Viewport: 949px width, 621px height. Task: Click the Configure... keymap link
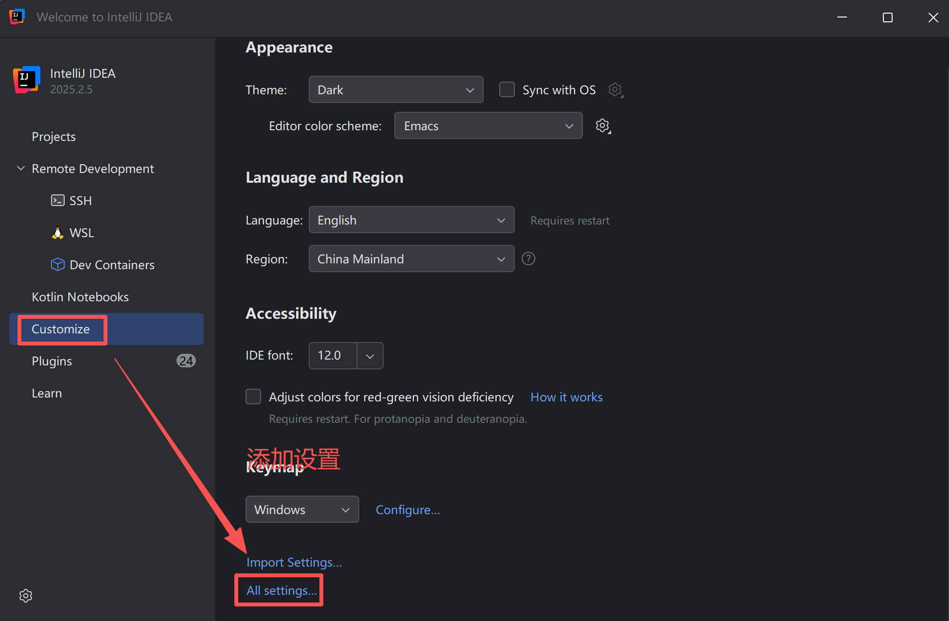(407, 510)
